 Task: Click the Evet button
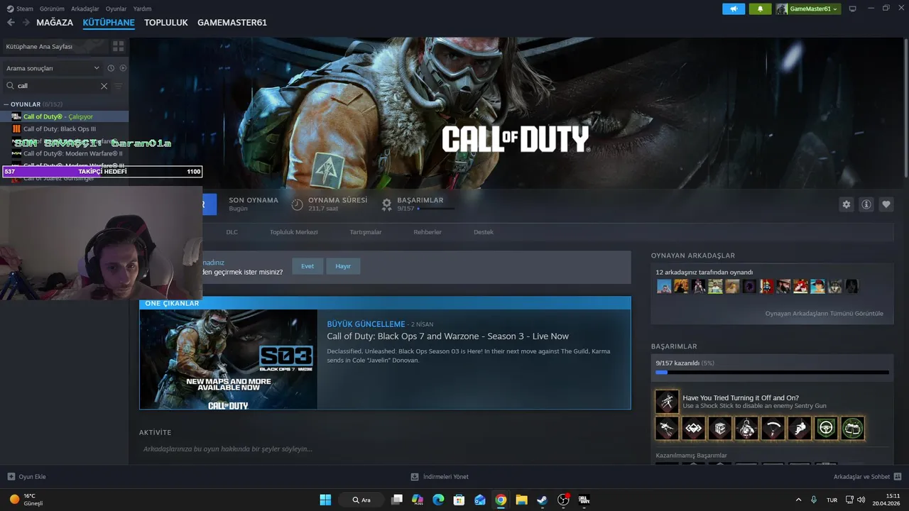point(307,266)
